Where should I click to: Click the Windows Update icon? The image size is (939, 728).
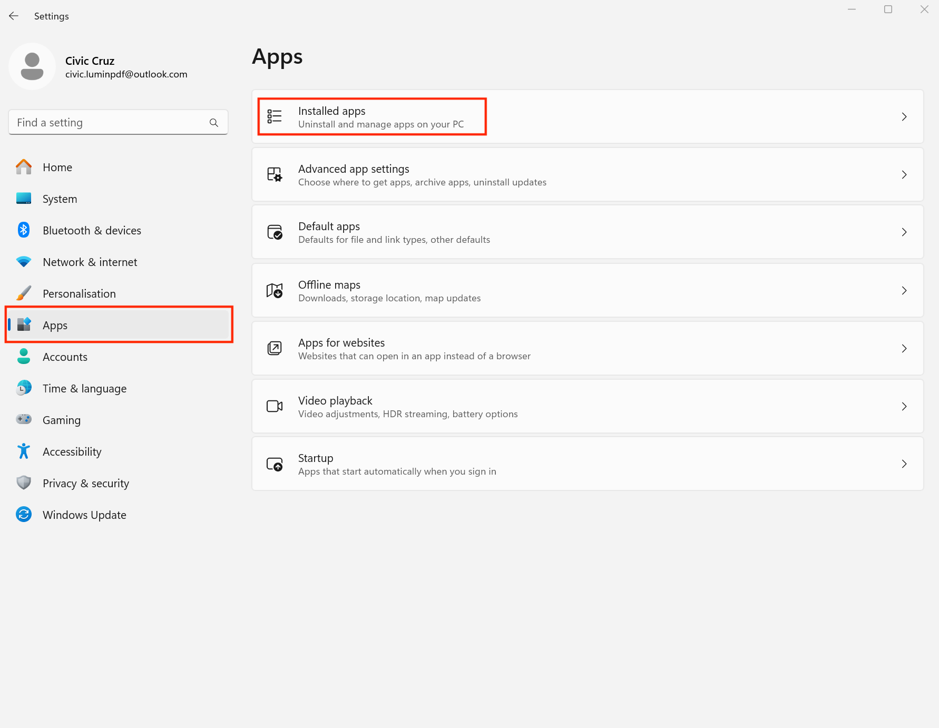click(x=24, y=515)
